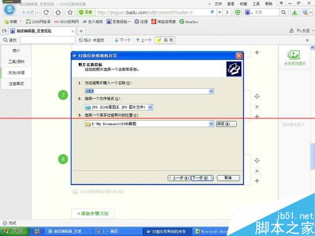The width and height of the screenshot is (315, 236).
Task: Open the downloads icon in toolbar
Action: click(x=294, y=13)
